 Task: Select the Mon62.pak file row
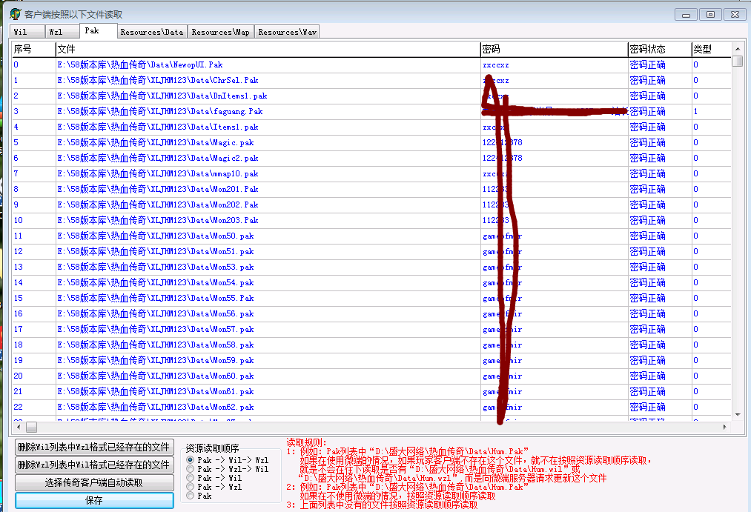371,407
